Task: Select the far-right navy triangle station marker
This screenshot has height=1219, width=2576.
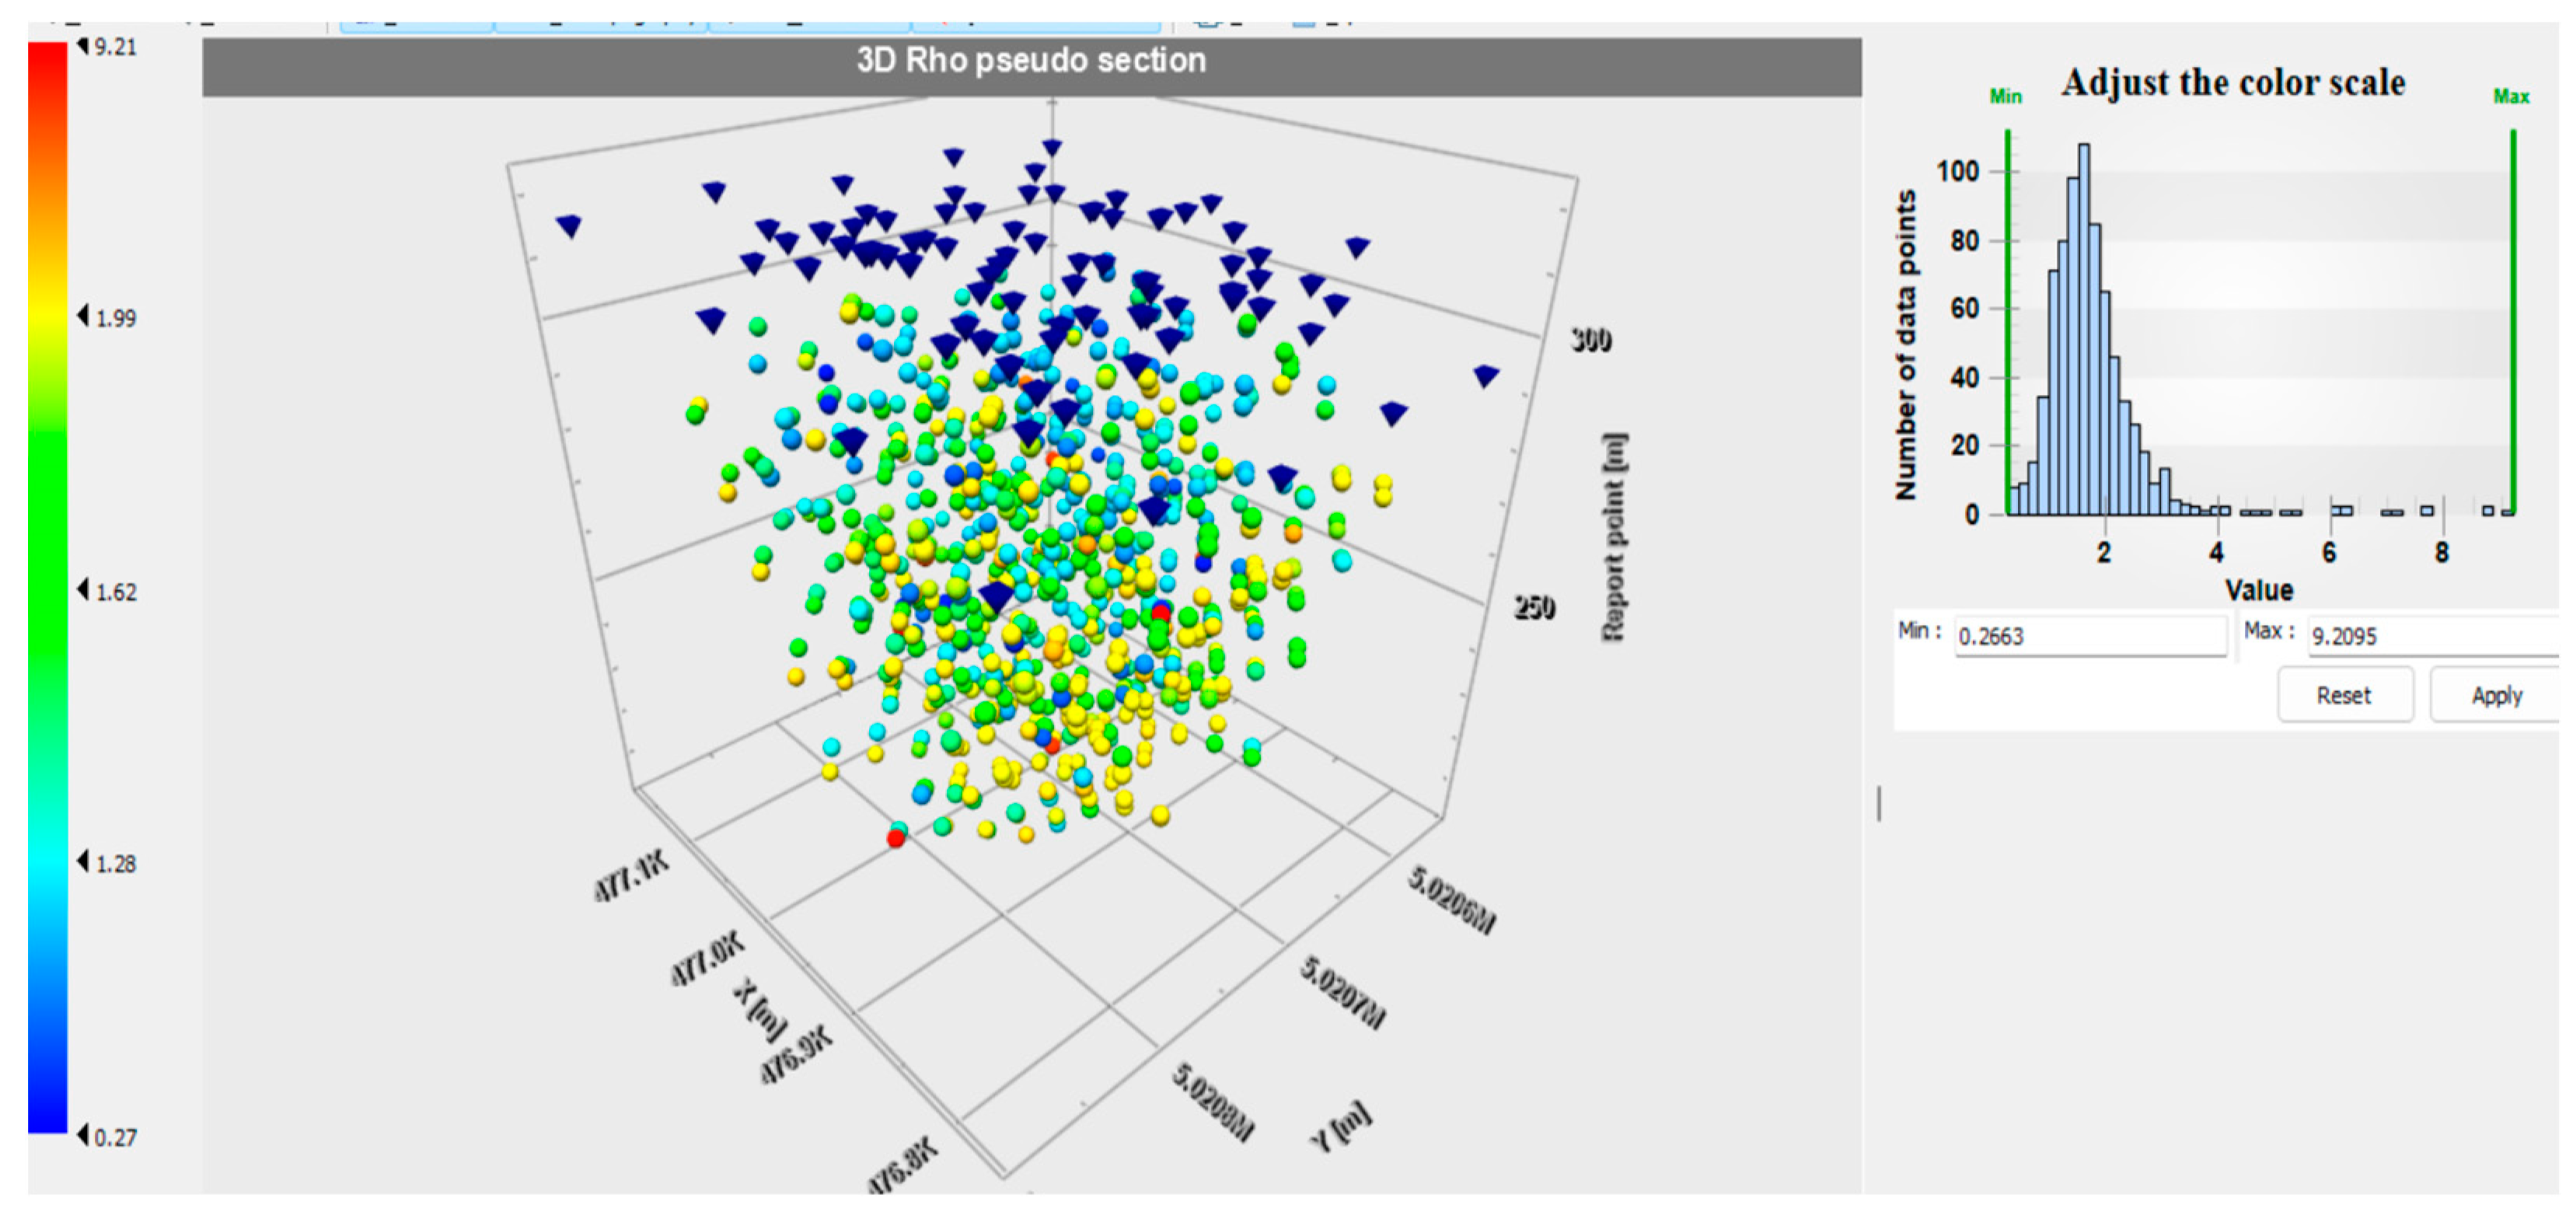Action: (1486, 376)
